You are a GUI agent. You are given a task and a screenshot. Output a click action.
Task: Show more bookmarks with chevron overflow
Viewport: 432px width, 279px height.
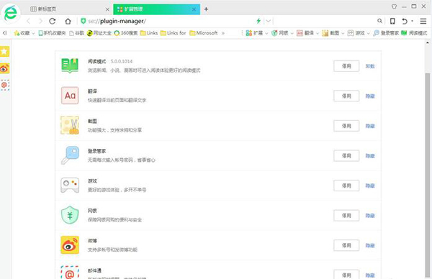pos(223,33)
